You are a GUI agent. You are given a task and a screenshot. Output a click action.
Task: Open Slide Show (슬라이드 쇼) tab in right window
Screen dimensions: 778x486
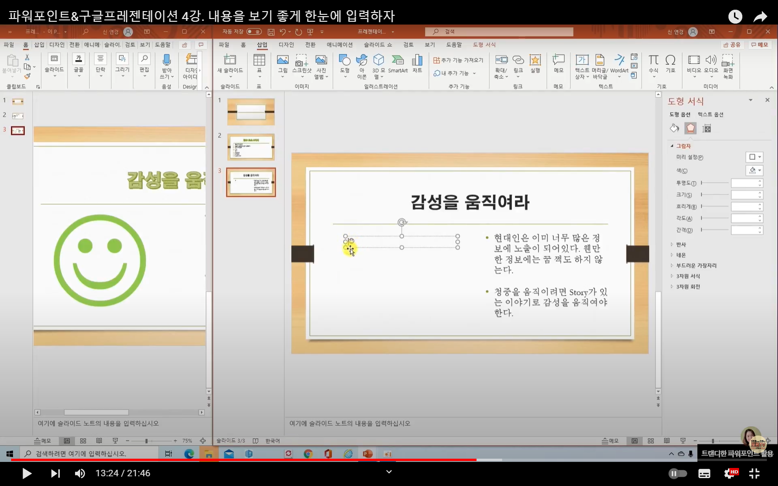click(378, 44)
